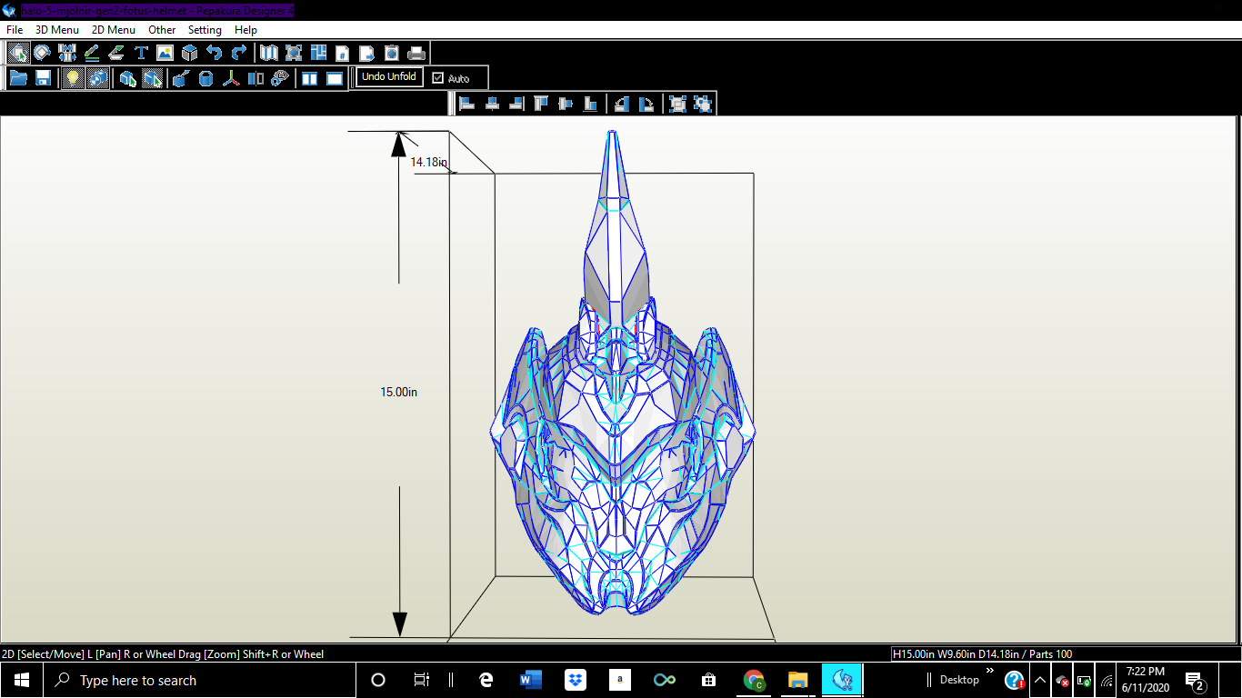The image size is (1242, 698).
Task: Pick the Edge Color pencil tool
Action: pos(91,53)
